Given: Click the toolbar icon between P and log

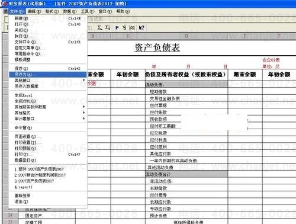Looking at the screenshot, I should pyautogui.click(x=124, y=28).
